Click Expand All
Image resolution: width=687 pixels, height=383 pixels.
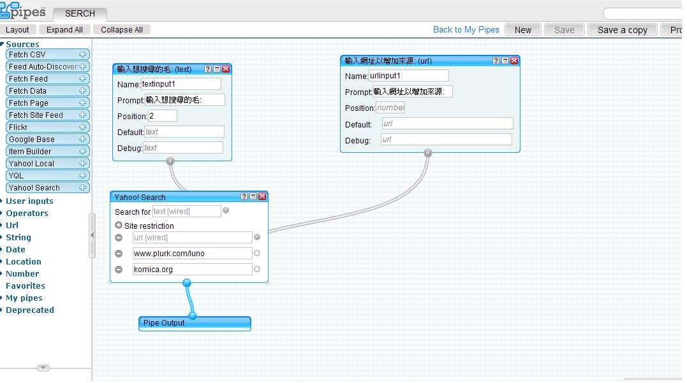point(64,30)
